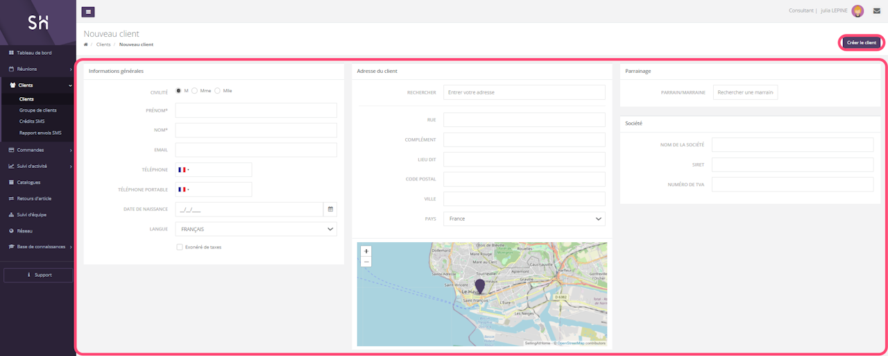Click the Rechercher address input field
Viewport: 888px width, 356px height.
coord(524,92)
